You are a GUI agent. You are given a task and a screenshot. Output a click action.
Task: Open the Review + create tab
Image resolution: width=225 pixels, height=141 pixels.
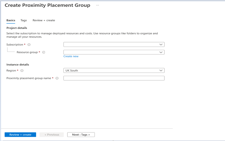tap(44, 20)
